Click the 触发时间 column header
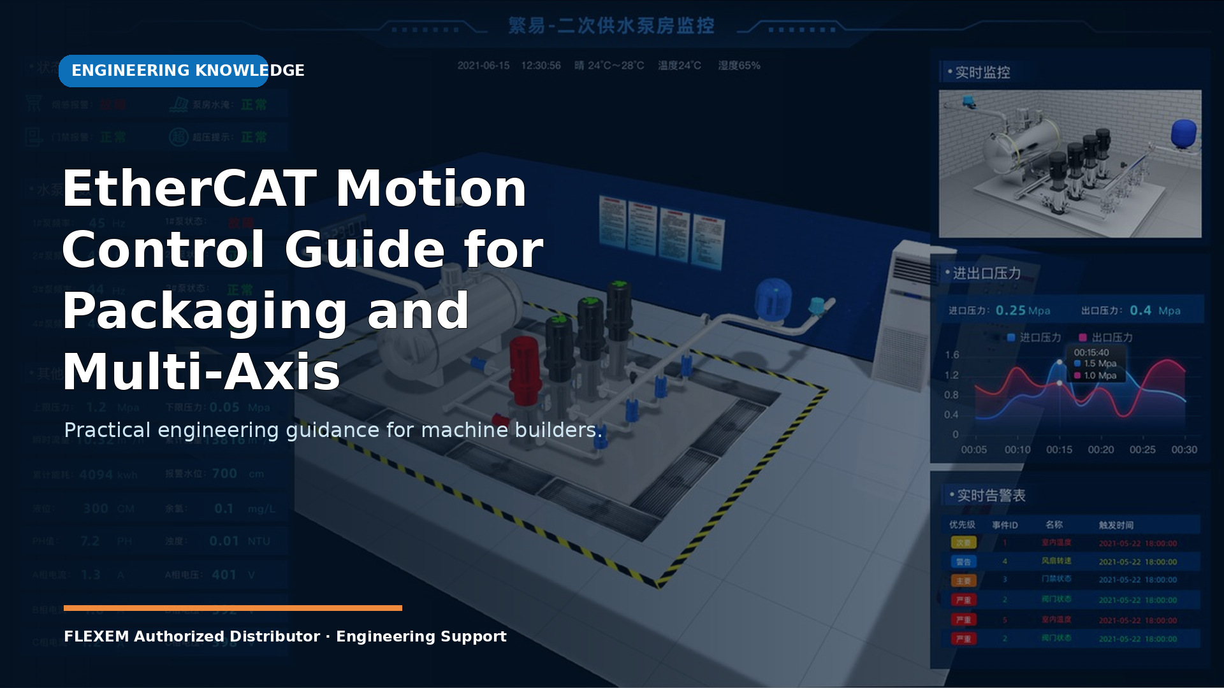The width and height of the screenshot is (1224, 688). [x=1116, y=526]
